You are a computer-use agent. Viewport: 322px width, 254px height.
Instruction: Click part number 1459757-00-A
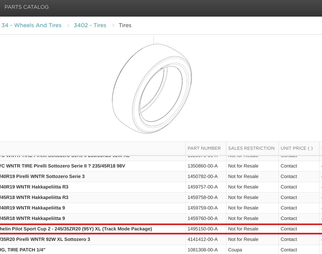pyautogui.click(x=202, y=187)
